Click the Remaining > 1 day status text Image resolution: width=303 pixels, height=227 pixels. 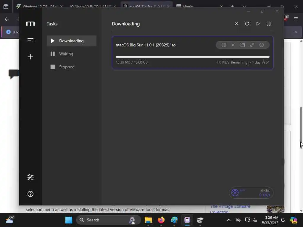pyautogui.click(x=246, y=62)
